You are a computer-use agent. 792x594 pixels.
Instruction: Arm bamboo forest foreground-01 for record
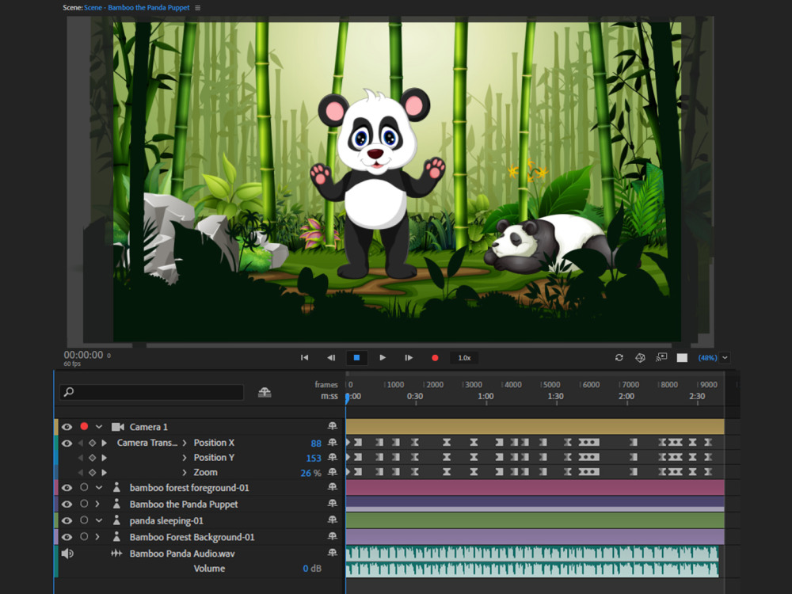tap(84, 487)
